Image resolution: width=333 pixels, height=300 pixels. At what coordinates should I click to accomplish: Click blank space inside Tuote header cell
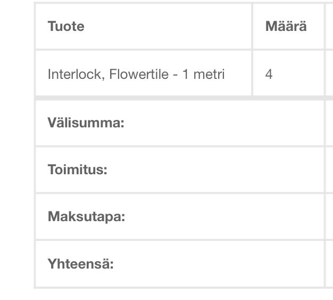[170, 27]
